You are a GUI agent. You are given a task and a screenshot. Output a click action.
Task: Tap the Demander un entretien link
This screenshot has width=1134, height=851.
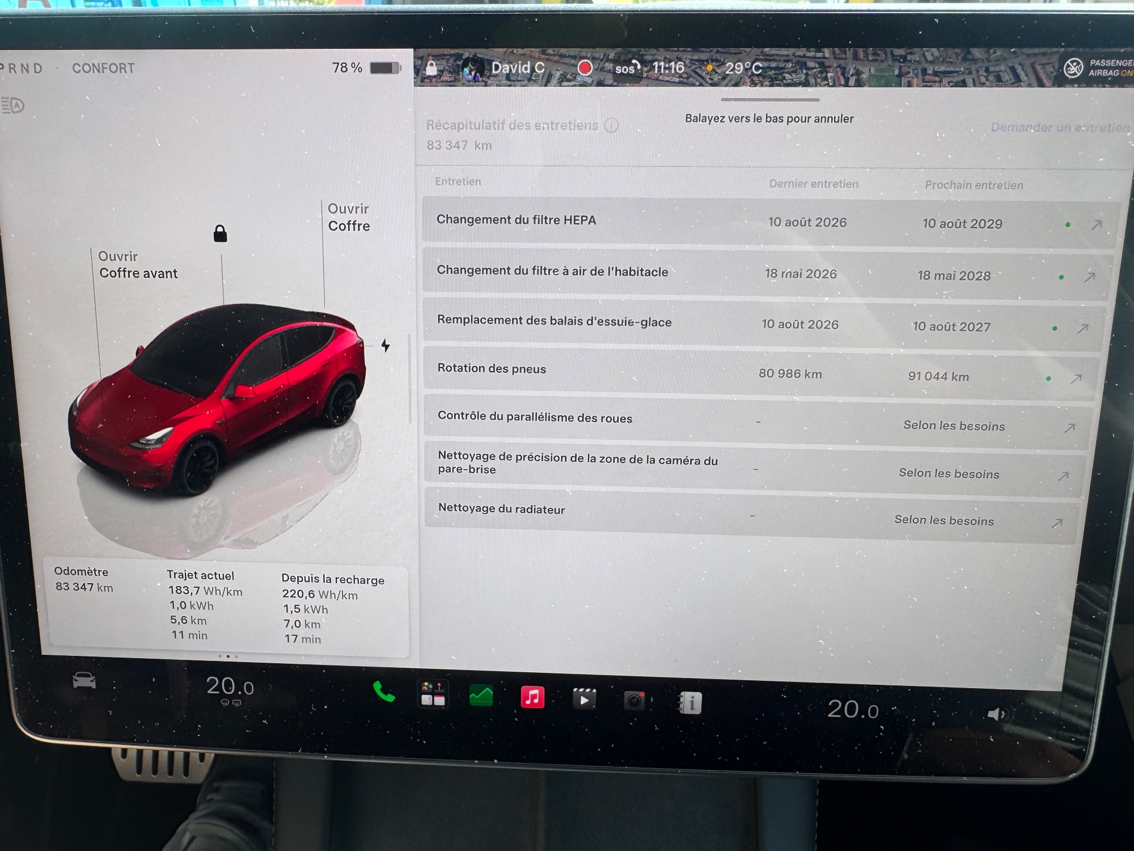coord(1060,127)
